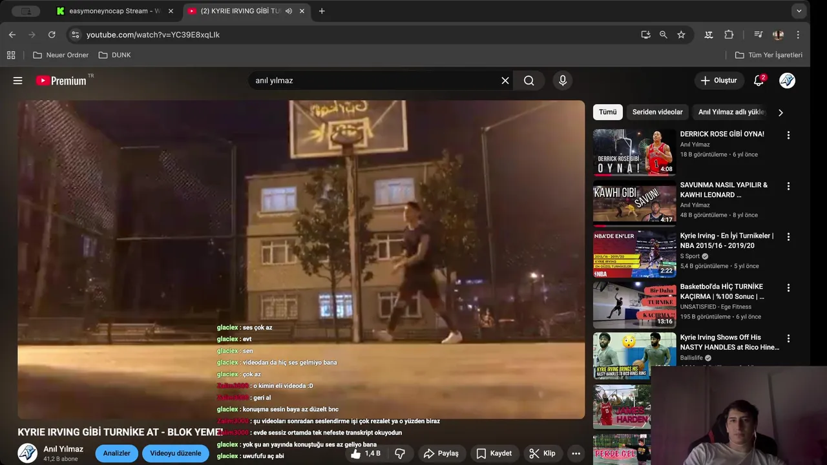Open the Chrome three-dot menu

click(798, 35)
